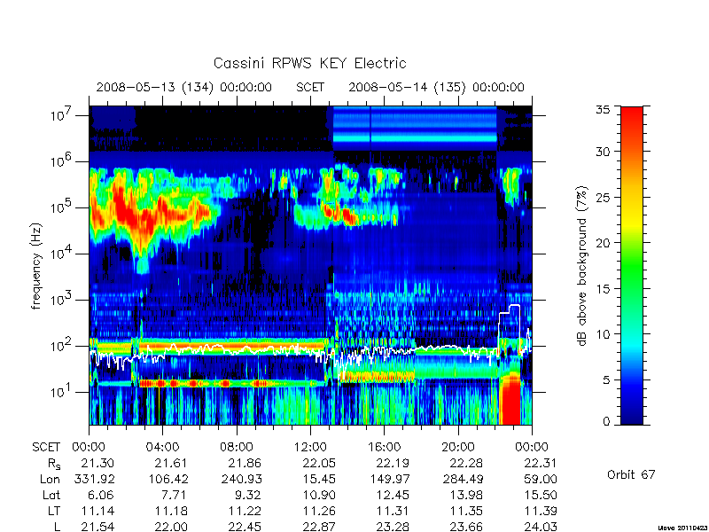
Task: Click the "Rs" row header
Action: pos(54,464)
